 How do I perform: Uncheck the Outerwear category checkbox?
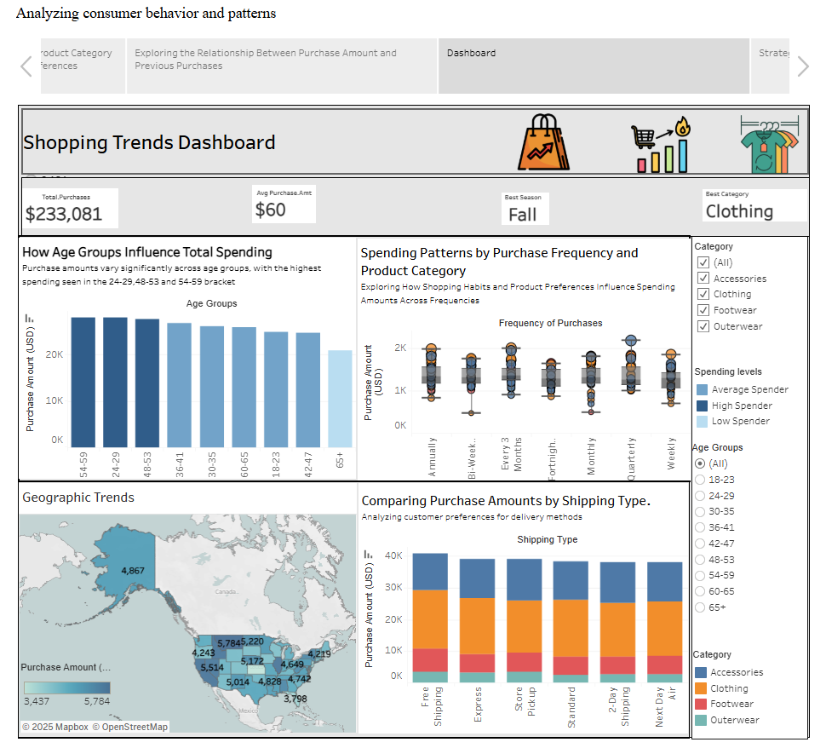tap(703, 326)
